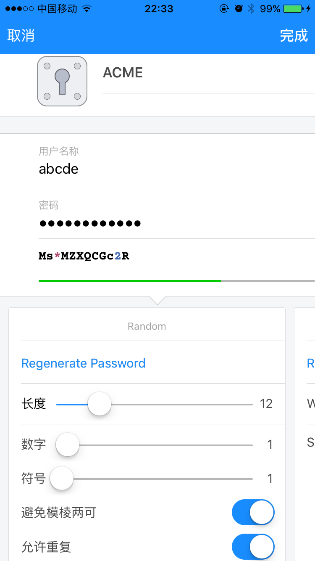Tap 完成 to finish editing
This screenshot has height=561, width=315.
294,36
